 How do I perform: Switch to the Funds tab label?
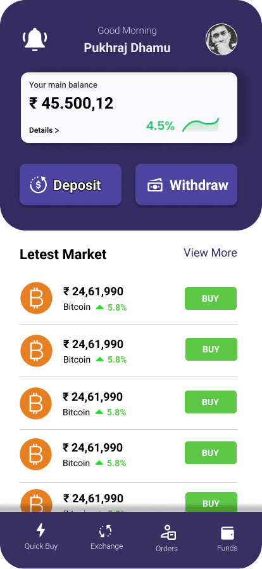(227, 548)
